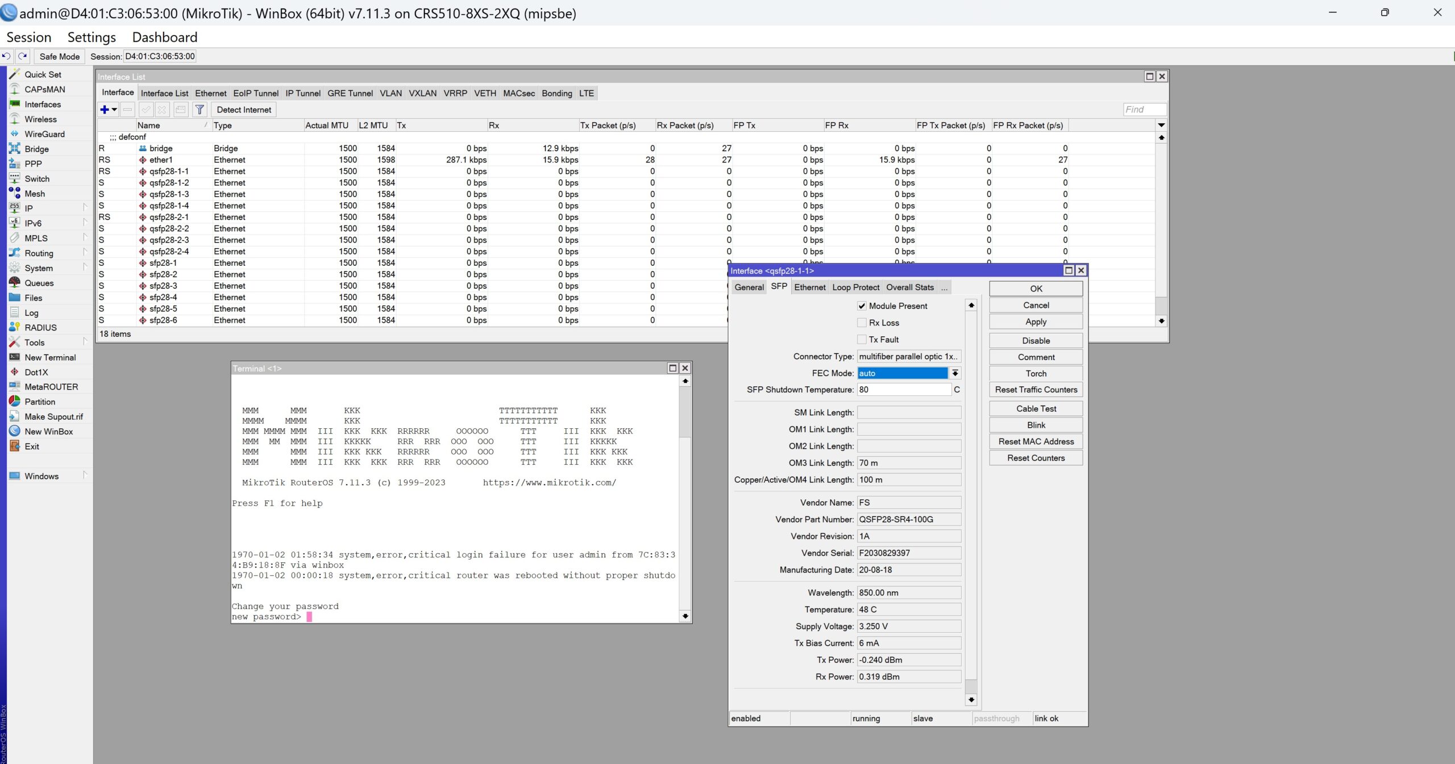Viewport: 1455px width, 764px height.
Task: Click the Undo arrow icon in toolbar
Action: click(x=6, y=56)
